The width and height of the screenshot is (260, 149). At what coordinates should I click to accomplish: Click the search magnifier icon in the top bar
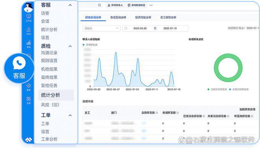click(x=99, y=5)
